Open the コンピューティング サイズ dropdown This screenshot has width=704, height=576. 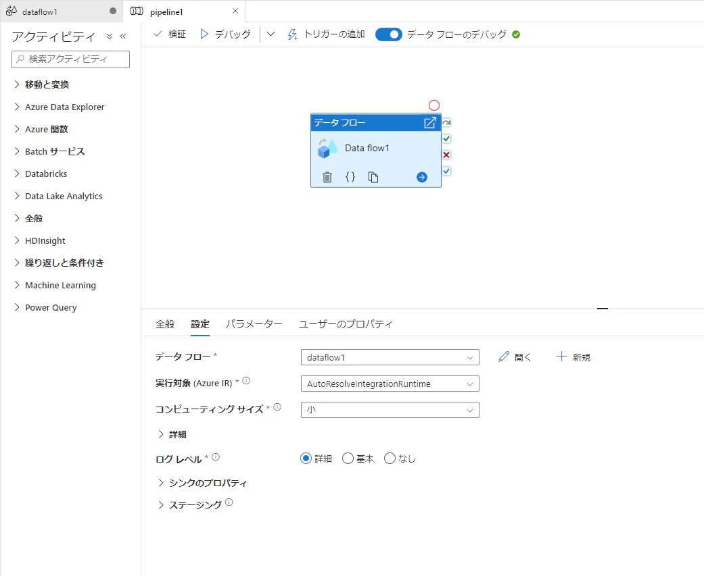click(390, 410)
